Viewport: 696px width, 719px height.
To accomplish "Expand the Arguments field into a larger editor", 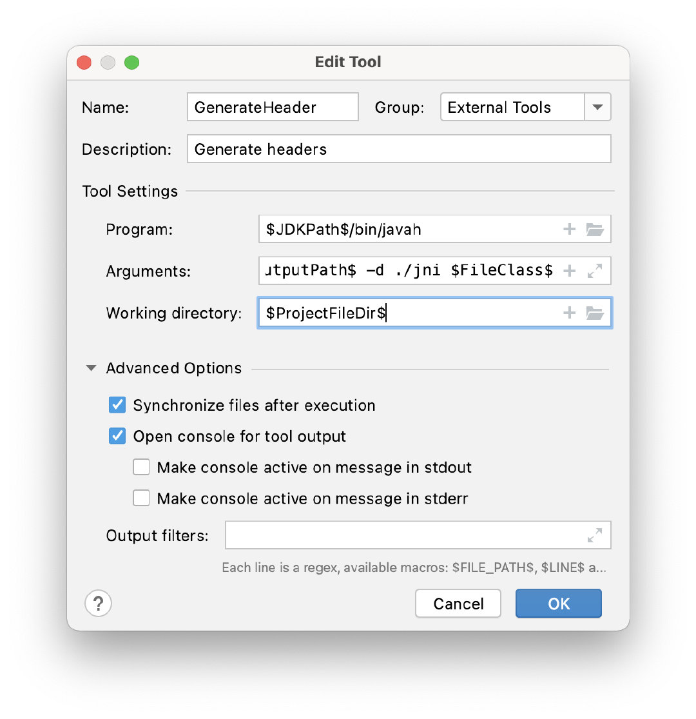I will tap(595, 271).
